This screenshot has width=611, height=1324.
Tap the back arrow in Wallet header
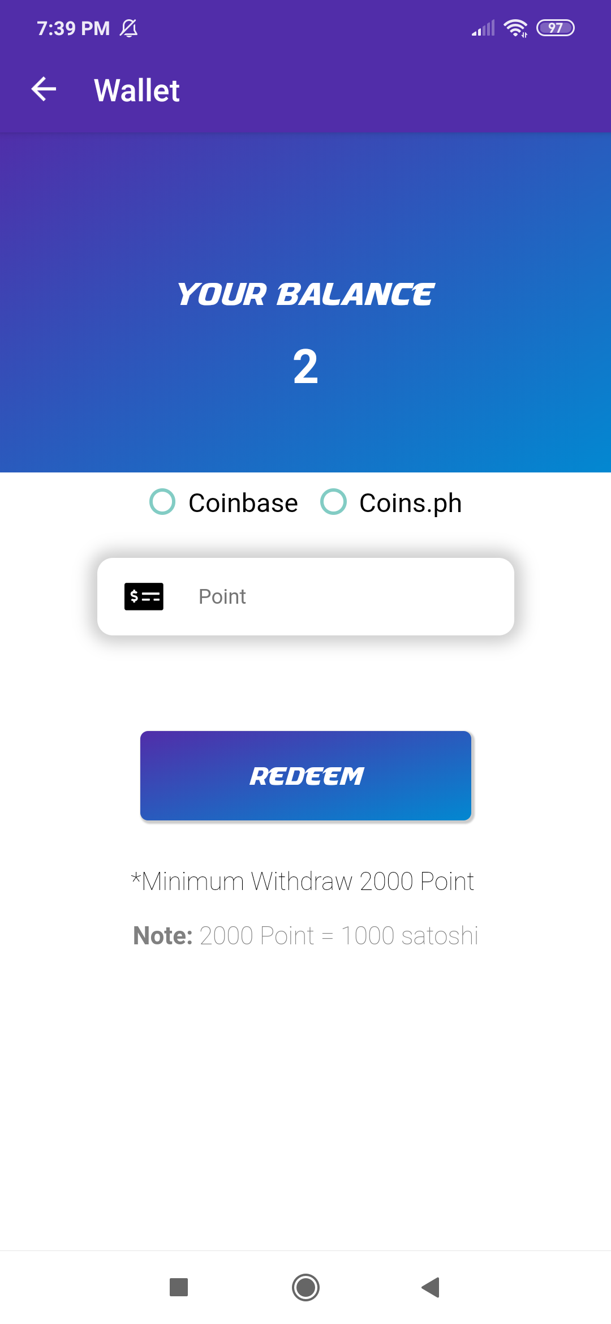(x=44, y=89)
